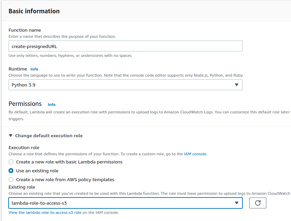291x221 pixels.
Task: Click the Runtime dropdown arrow icon
Action: point(236,85)
